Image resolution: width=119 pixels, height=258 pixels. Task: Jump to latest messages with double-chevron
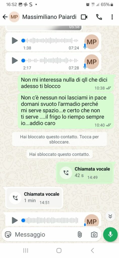pyautogui.click(x=110, y=216)
